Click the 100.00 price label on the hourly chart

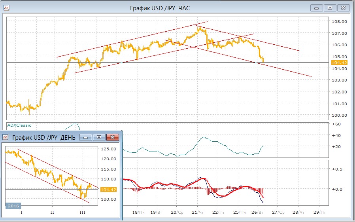pyautogui.click(x=339, y=115)
